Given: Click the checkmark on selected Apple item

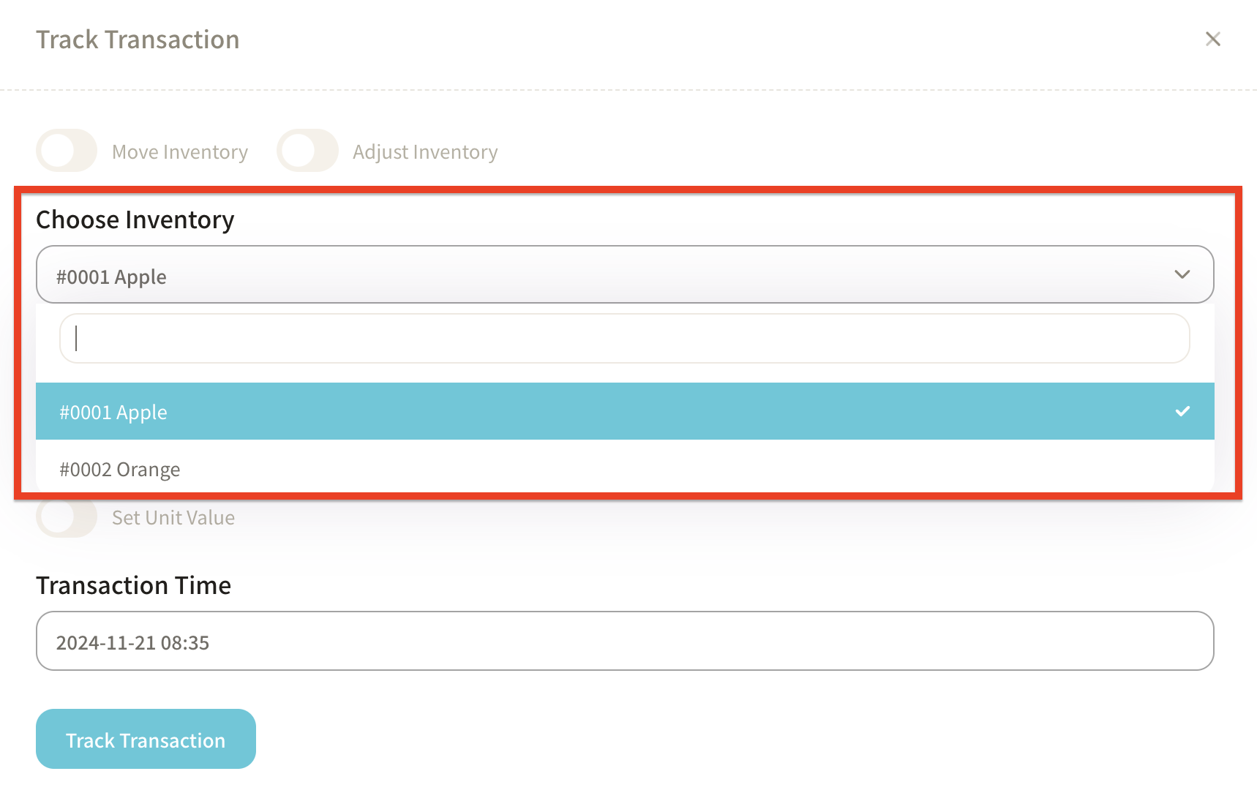Looking at the screenshot, I should (1182, 411).
